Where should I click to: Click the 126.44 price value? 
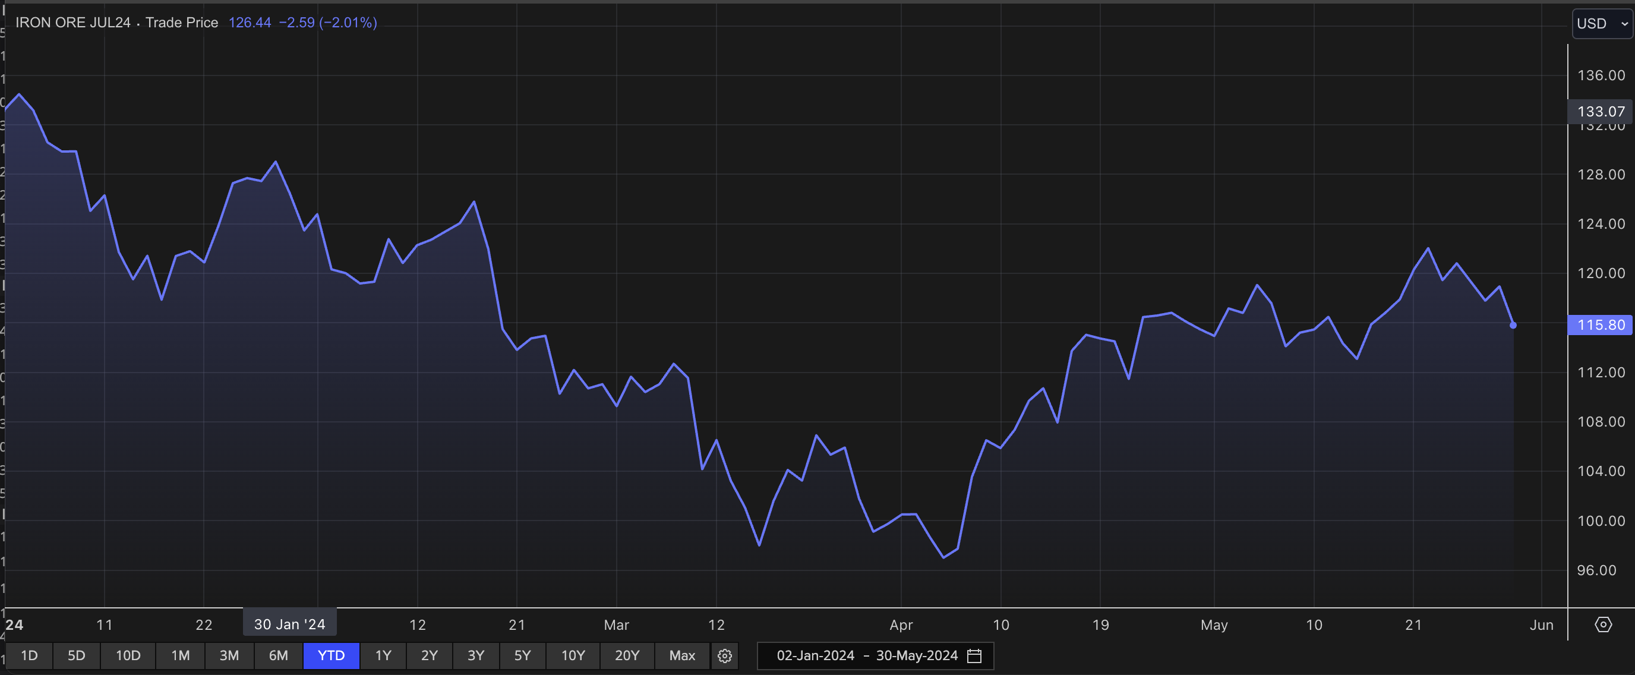(x=250, y=23)
